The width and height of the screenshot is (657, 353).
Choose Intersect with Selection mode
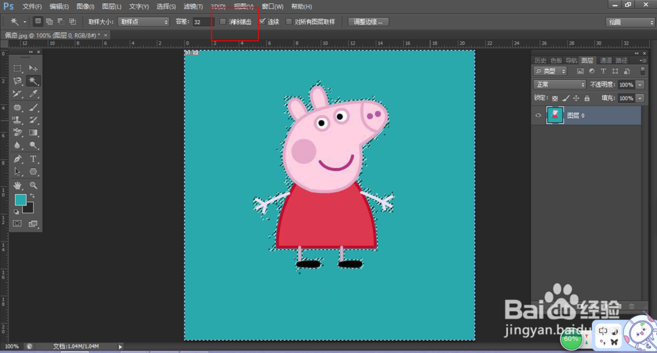pos(72,22)
